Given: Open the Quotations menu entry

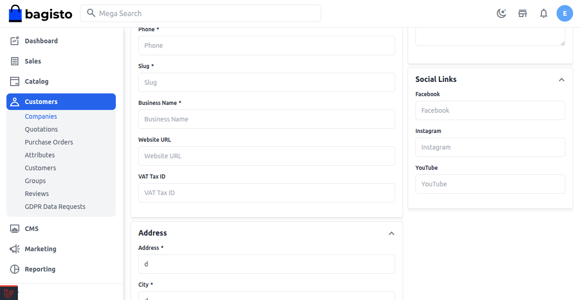Looking at the screenshot, I should click(x=41, y=129).
